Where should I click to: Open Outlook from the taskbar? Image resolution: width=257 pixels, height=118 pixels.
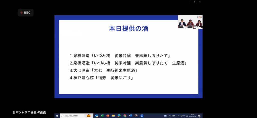(97, 116)
